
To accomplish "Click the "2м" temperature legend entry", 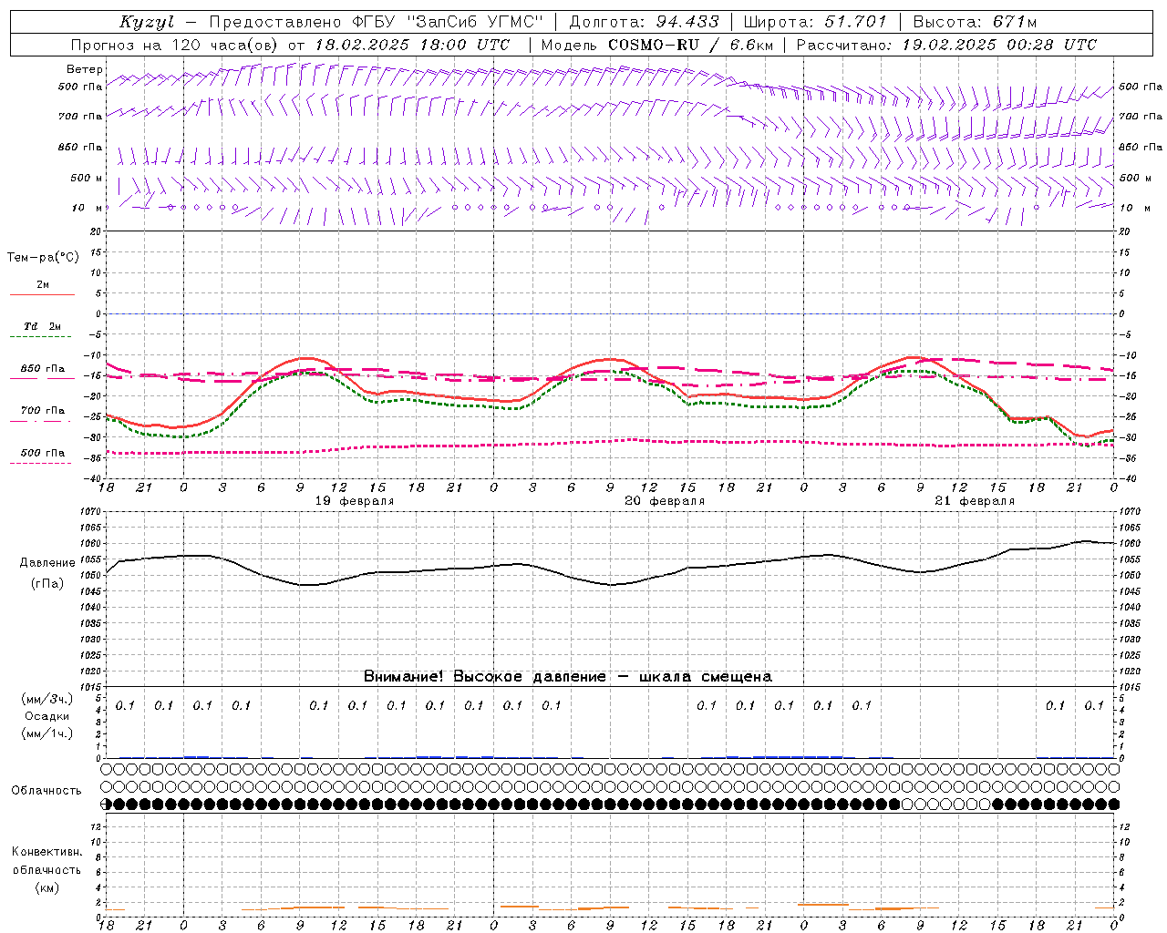I will [x=43, y=285].
